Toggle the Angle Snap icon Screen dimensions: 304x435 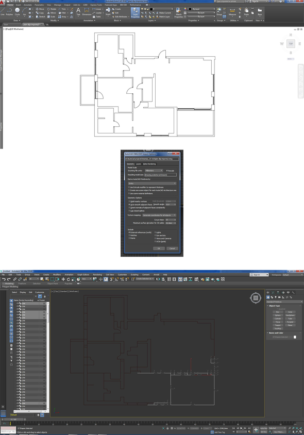tap(117, 279)
